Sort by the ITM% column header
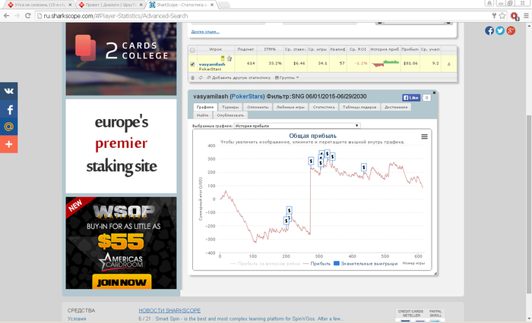 click(270, 49)
